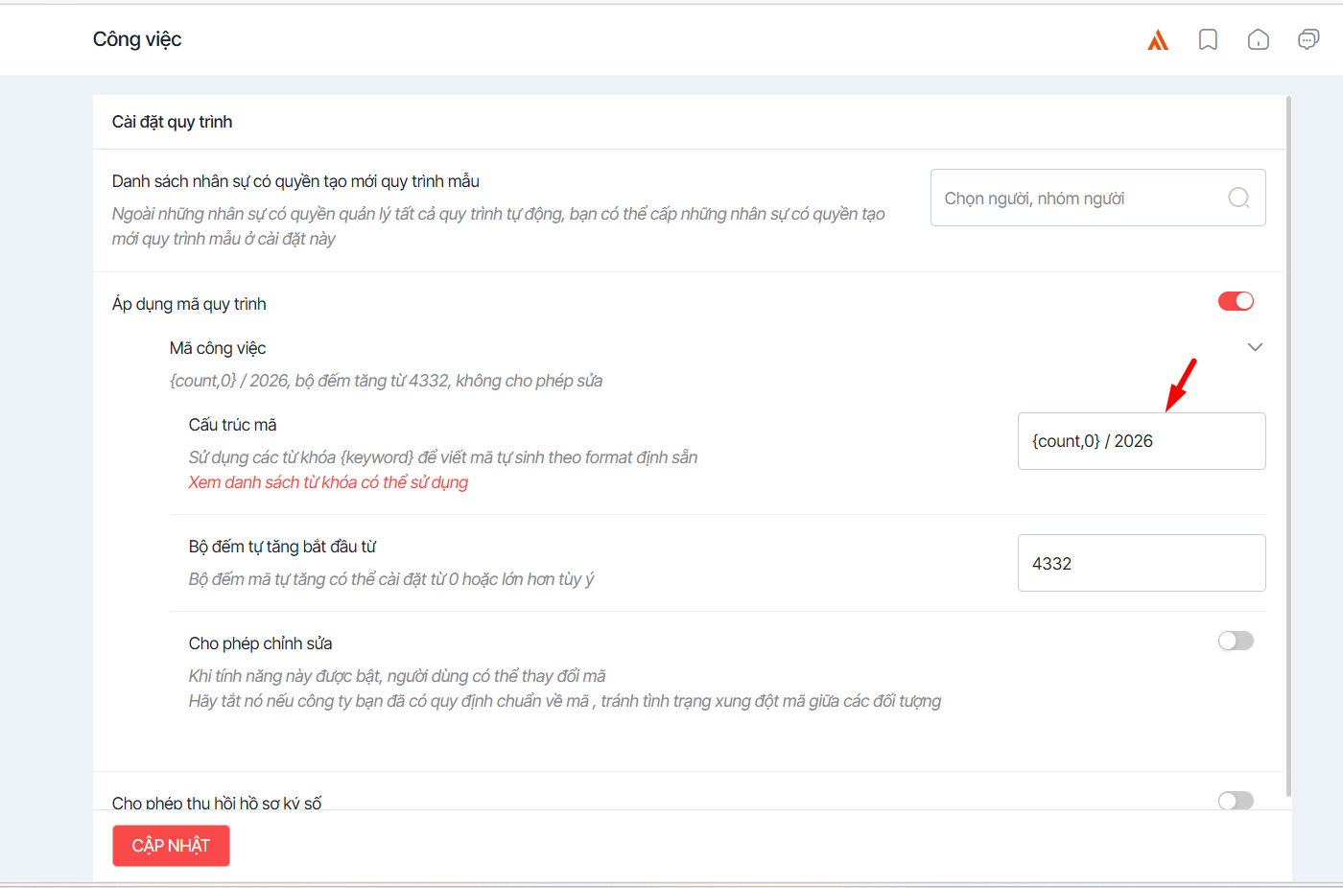Screen dimensions: 1343x888
Task: Collapse the 'Mã công việc' chevron arrow
Action: click(1255, 347)
